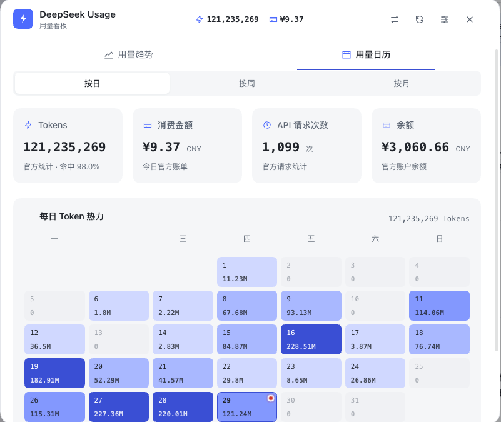Close the usage panel with X
Viewport: 501px width, 422px height.
pyautogui.click(x=469, y=19)
